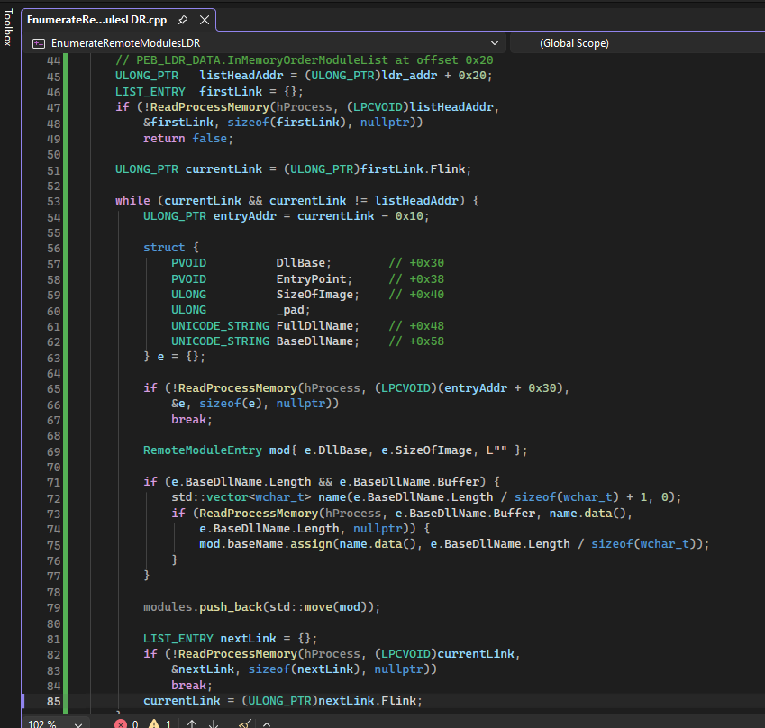Screen dimensions: 765x728
Task: Open the EnumerateRemoteModulesLDR project dropdown
Action: point(266,43)
